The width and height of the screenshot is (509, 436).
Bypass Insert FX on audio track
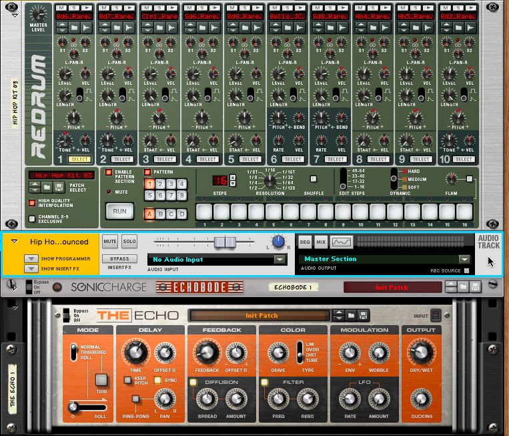119,258
